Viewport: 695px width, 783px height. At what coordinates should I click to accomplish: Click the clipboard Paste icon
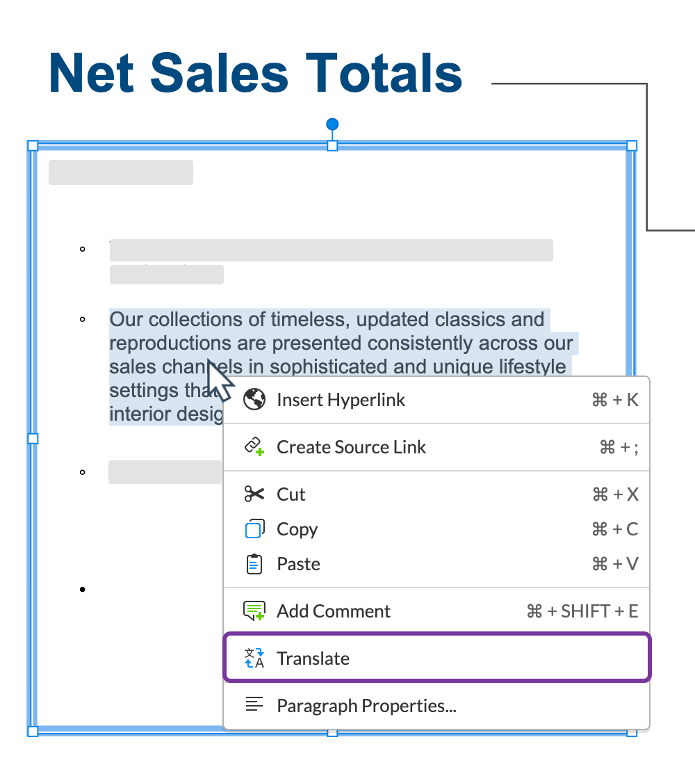[x=254, y=564]
